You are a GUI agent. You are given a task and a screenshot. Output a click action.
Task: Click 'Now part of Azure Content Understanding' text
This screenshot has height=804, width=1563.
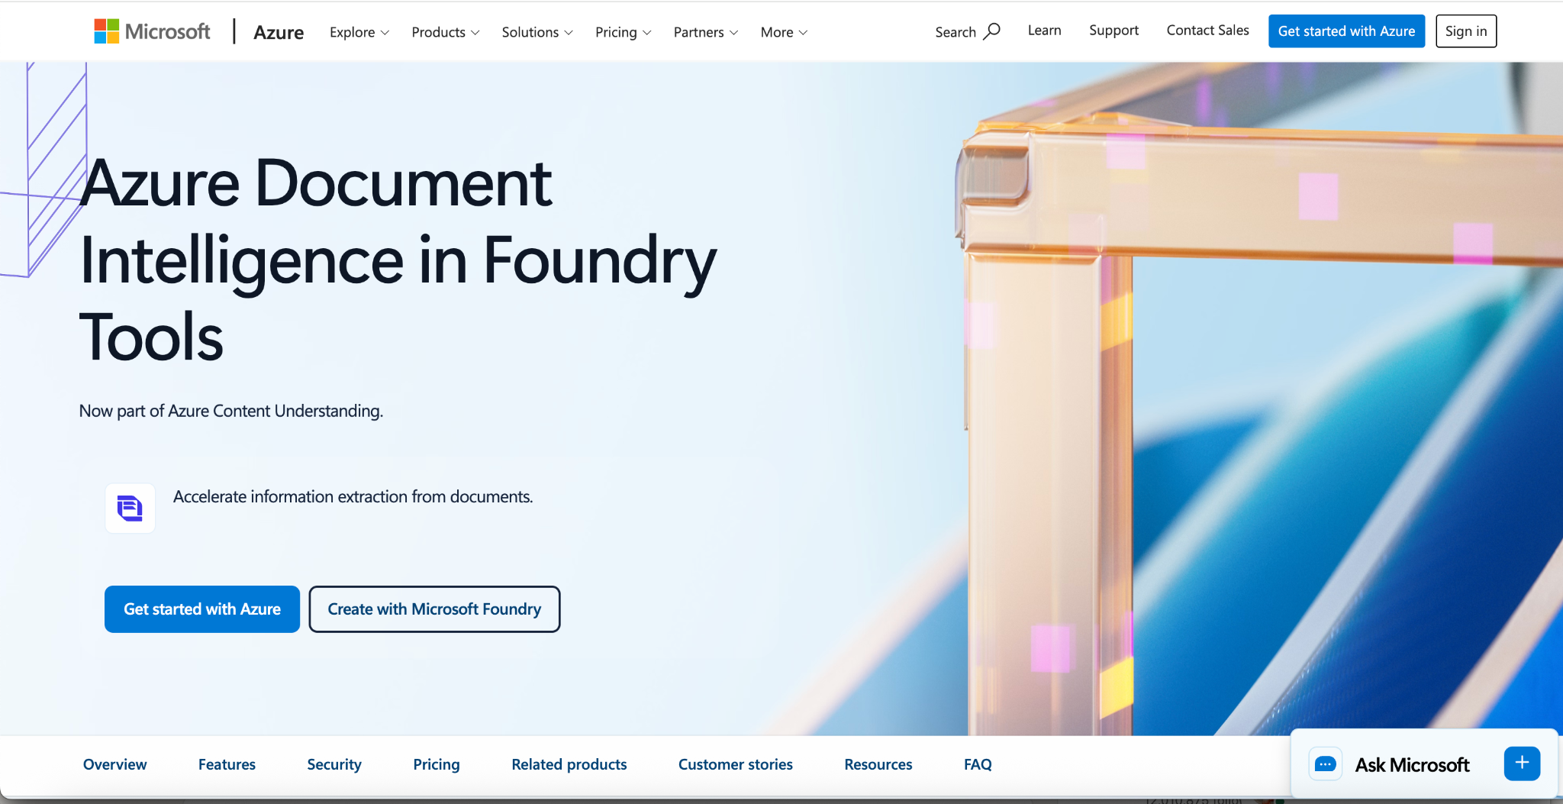pos(231,411)
